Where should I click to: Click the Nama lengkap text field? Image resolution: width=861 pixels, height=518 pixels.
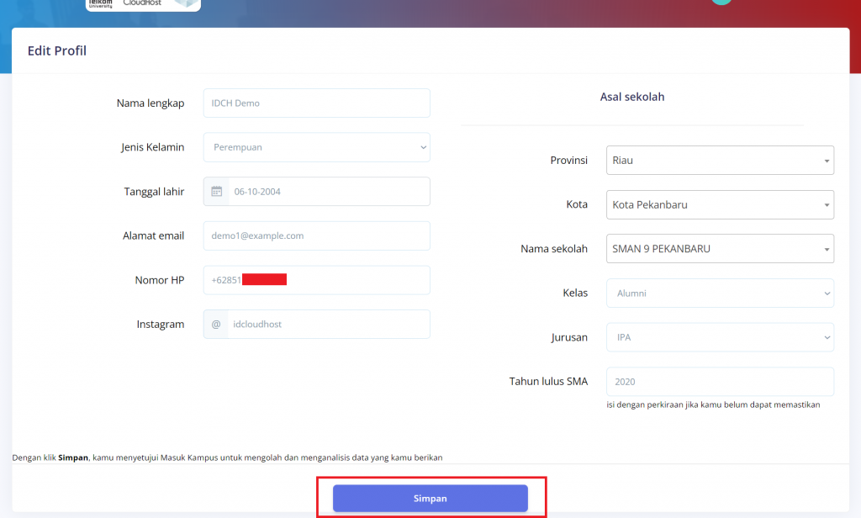click(316, 103)
